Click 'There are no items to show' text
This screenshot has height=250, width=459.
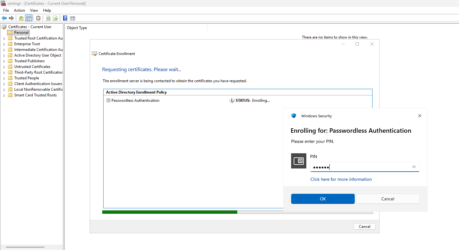pos(335,37)
